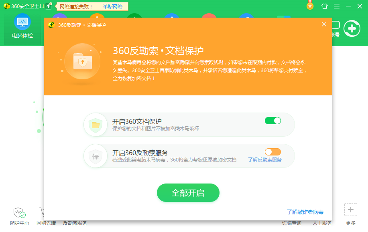Open the main menu hamburger icon
Screen dimensions: 368x232
(337, 6)
